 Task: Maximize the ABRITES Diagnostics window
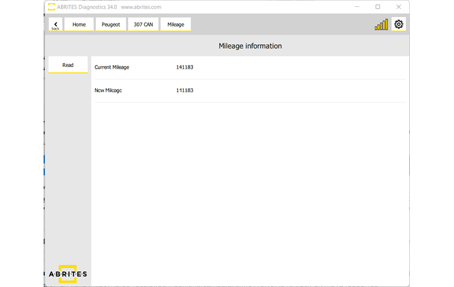click(x=378, y=7)
